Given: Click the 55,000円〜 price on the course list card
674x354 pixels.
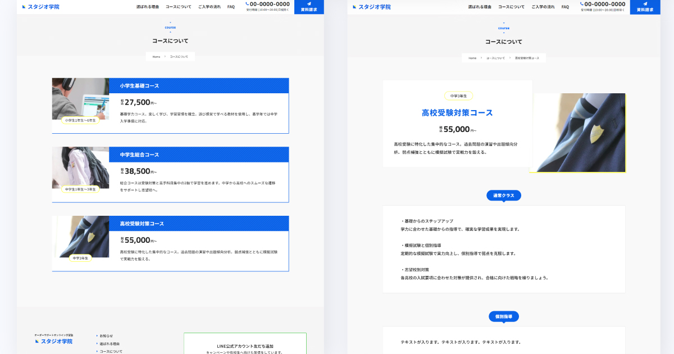Looking at the screenshot, I should pyautogui.click(x=139, y=240).
